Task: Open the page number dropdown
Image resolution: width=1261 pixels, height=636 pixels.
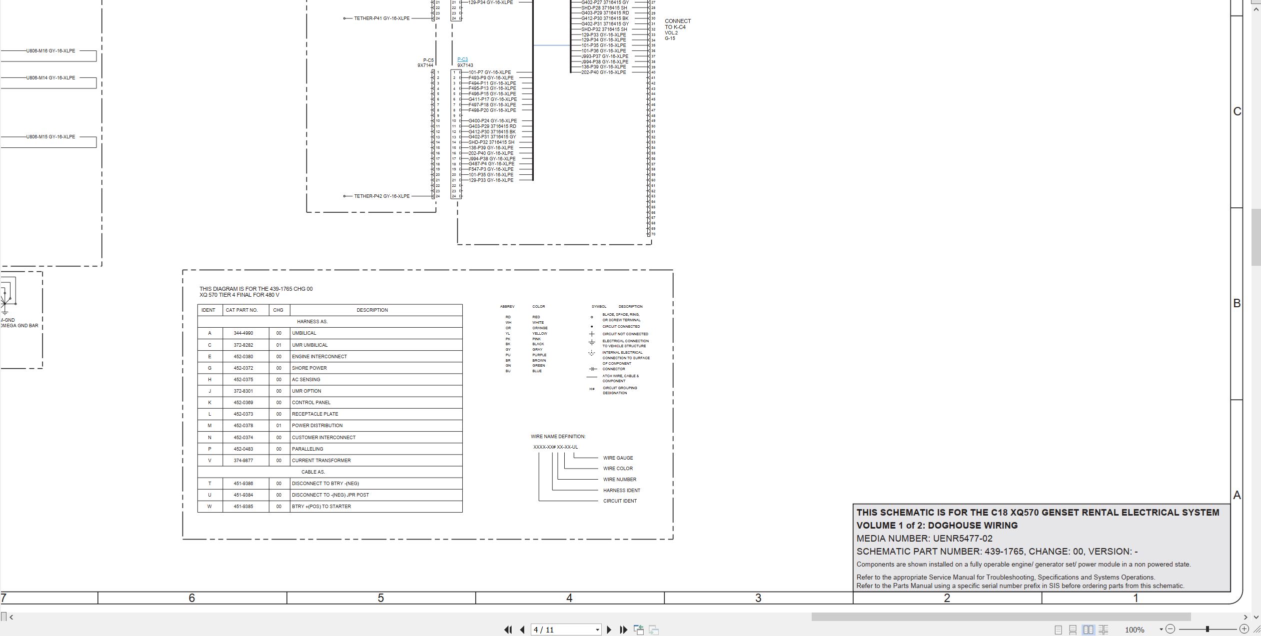Action: pos(597,630)
